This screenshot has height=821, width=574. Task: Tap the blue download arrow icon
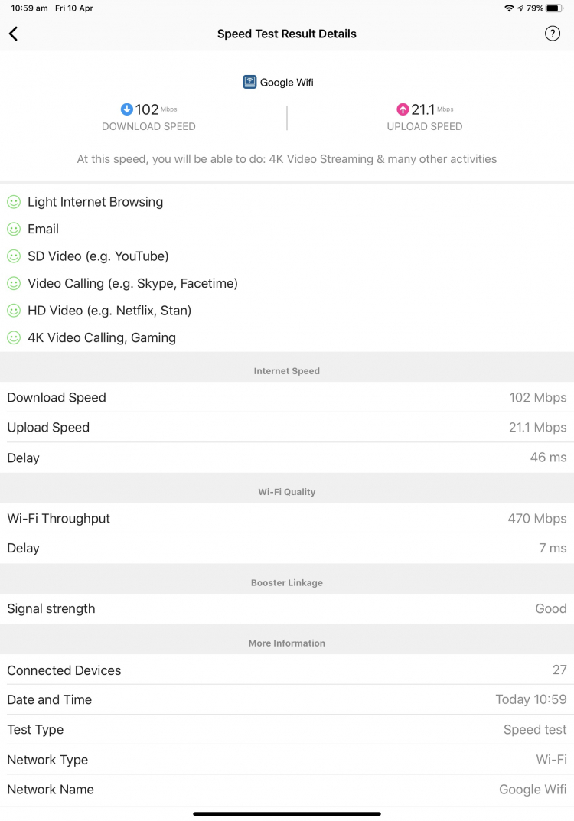click(x=127, y=109)
